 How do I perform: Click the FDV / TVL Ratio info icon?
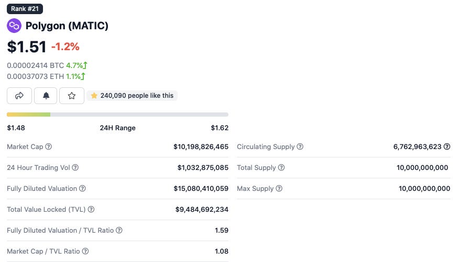pyautogui.click(x=119, y=230)
